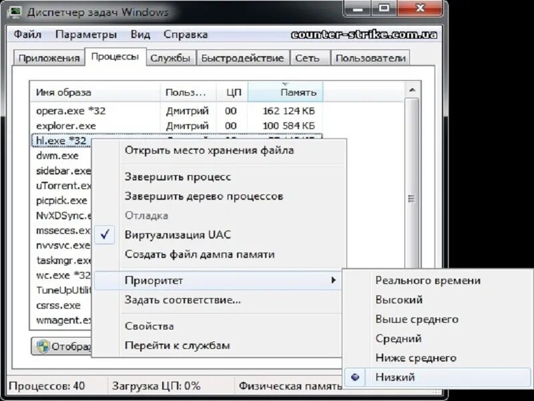Set priority to Средний
The image size is (534, 401).
(398, 338)
